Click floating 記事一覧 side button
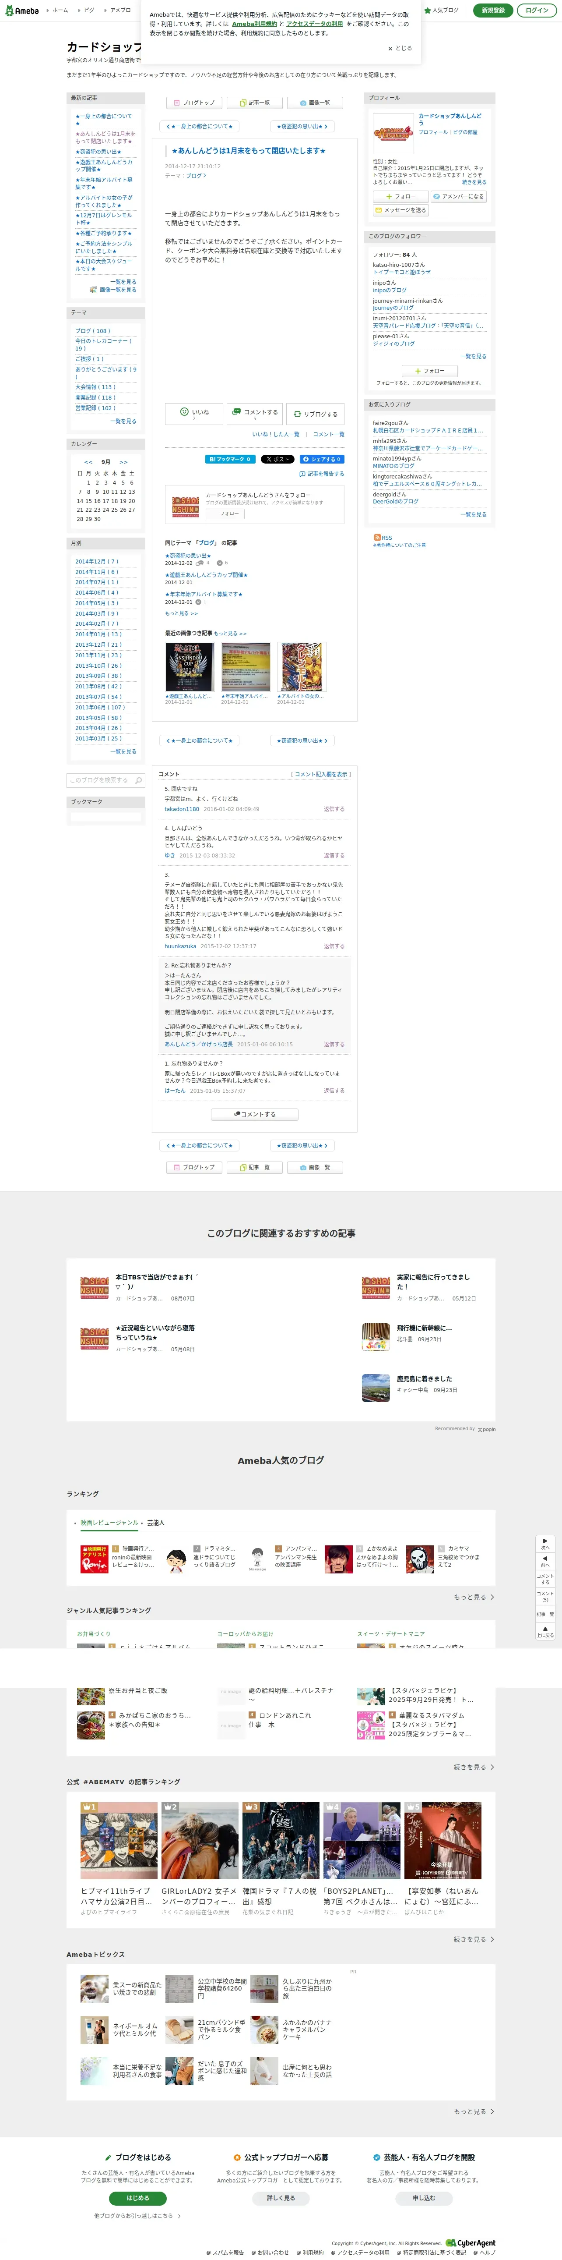This screenshot has height=2260, width=562. 545,1613
